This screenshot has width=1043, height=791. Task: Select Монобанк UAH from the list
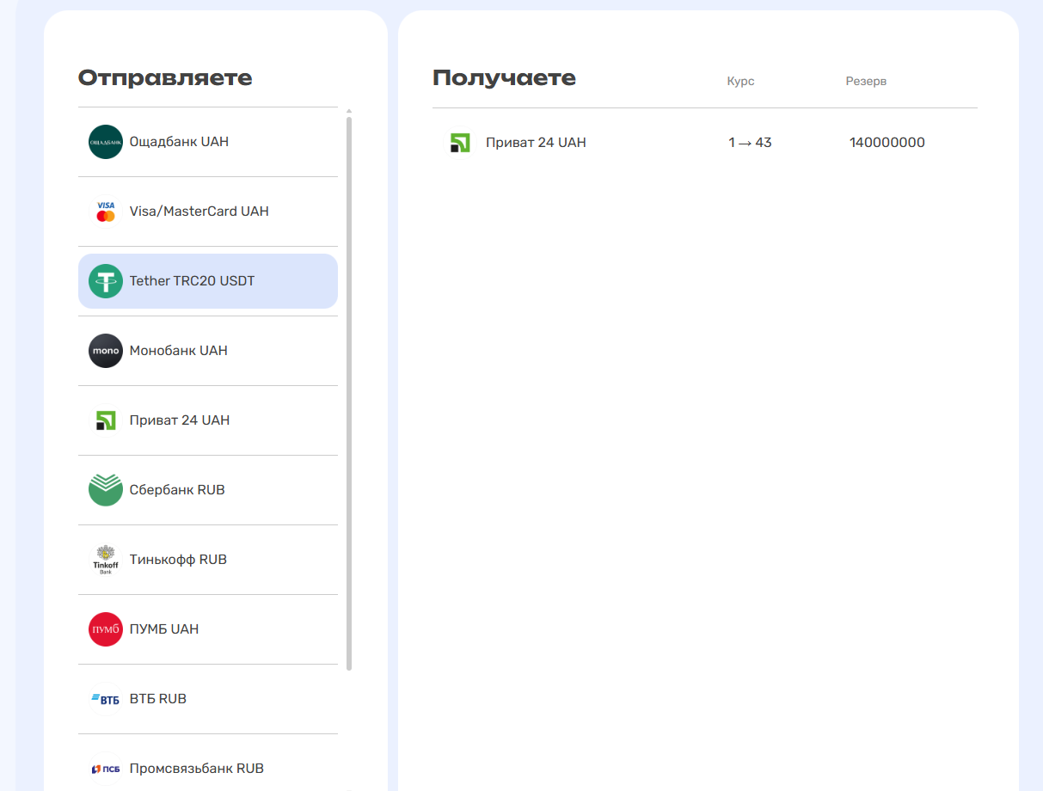click(178, 351)
